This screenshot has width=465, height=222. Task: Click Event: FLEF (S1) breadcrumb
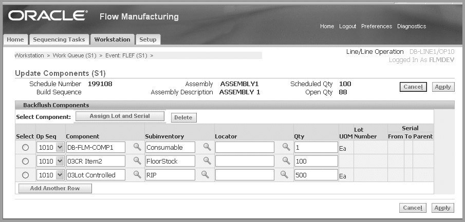click(126, 56)
